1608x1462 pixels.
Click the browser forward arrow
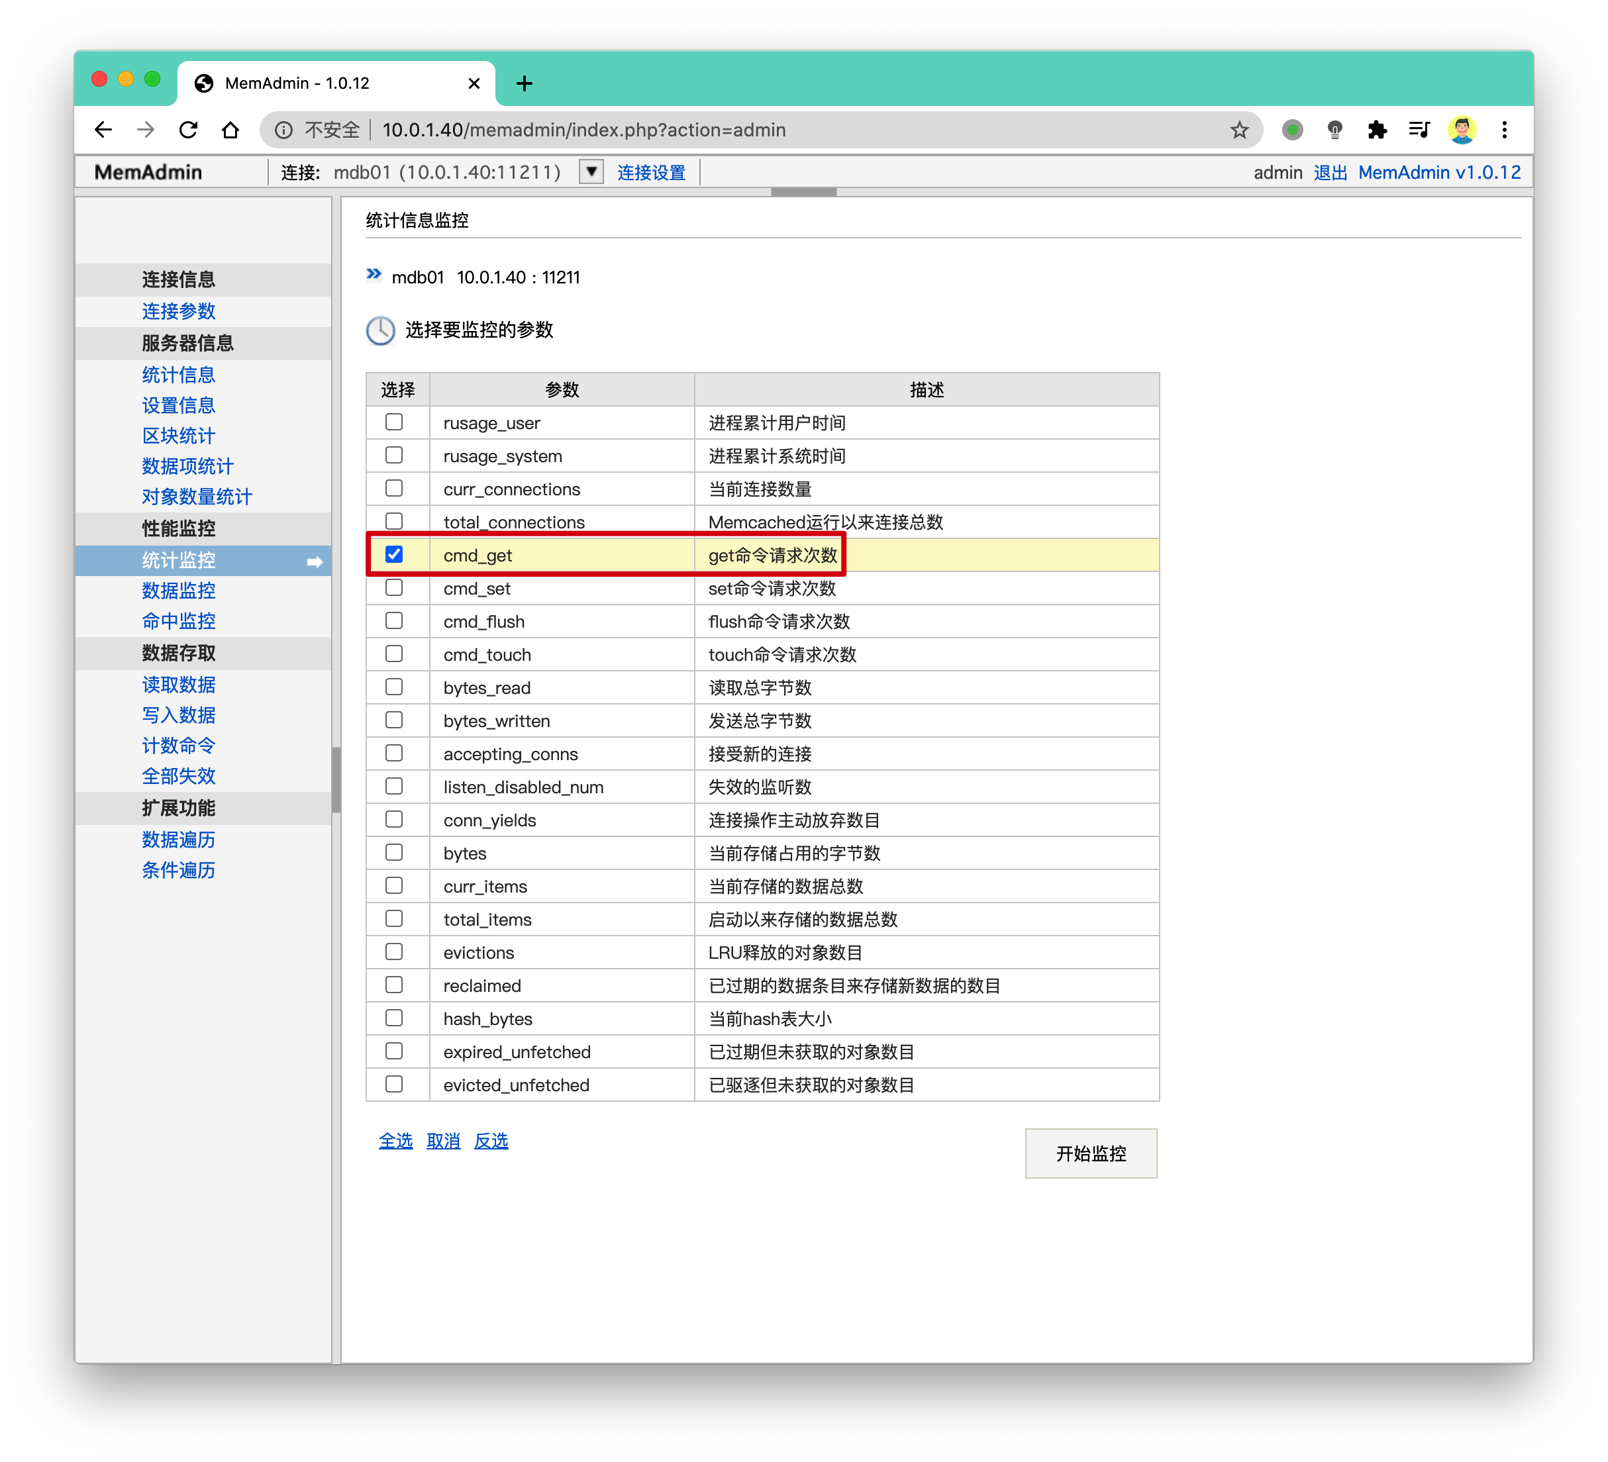pos(146,130)
